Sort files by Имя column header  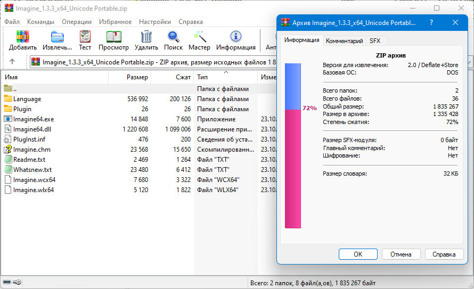tap(55, 77)
